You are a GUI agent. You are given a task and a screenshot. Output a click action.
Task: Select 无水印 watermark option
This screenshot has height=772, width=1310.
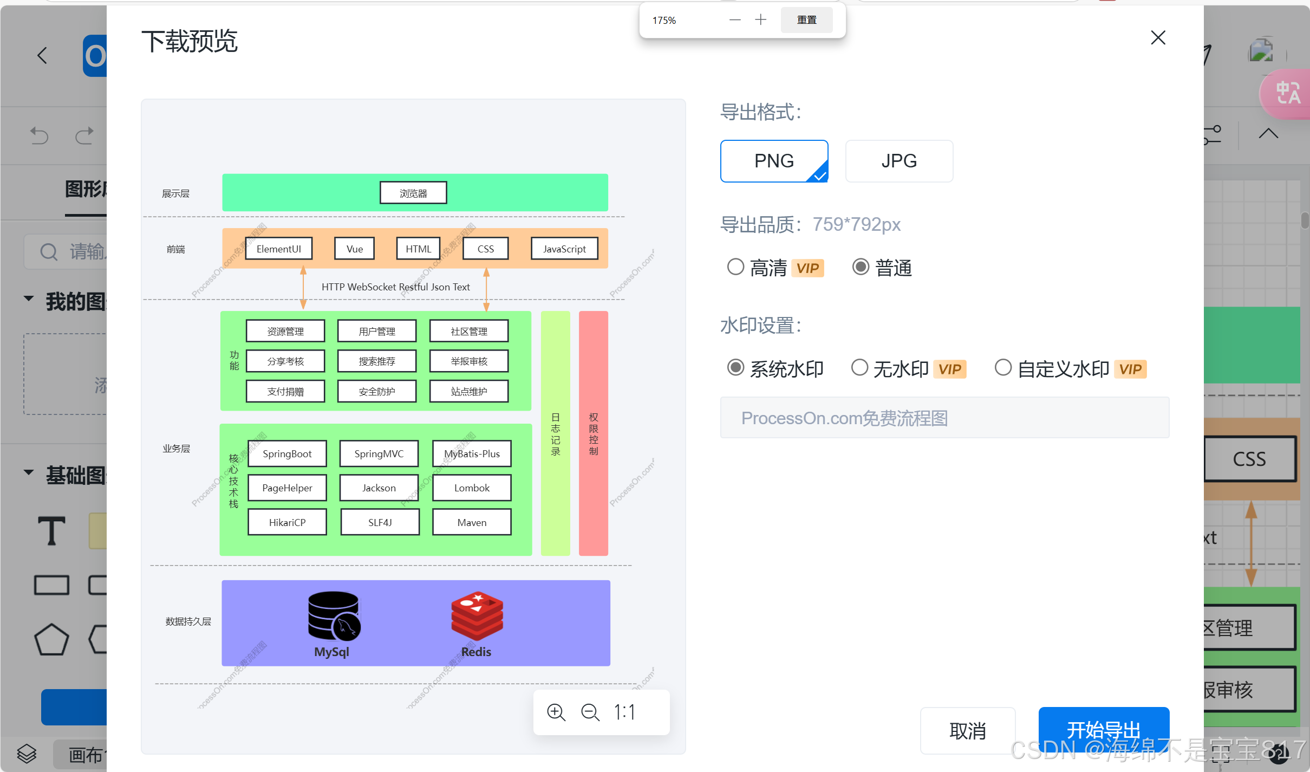coord(859,368)
